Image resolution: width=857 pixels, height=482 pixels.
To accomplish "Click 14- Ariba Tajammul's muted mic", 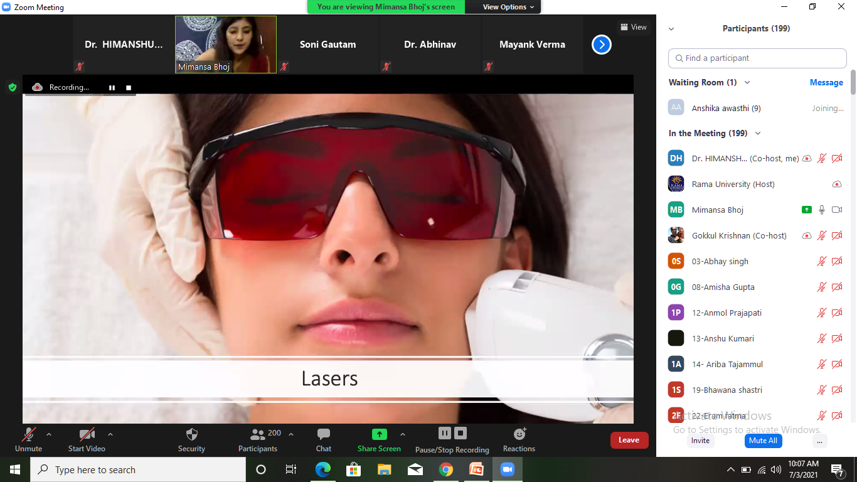I will click(822, 365).
